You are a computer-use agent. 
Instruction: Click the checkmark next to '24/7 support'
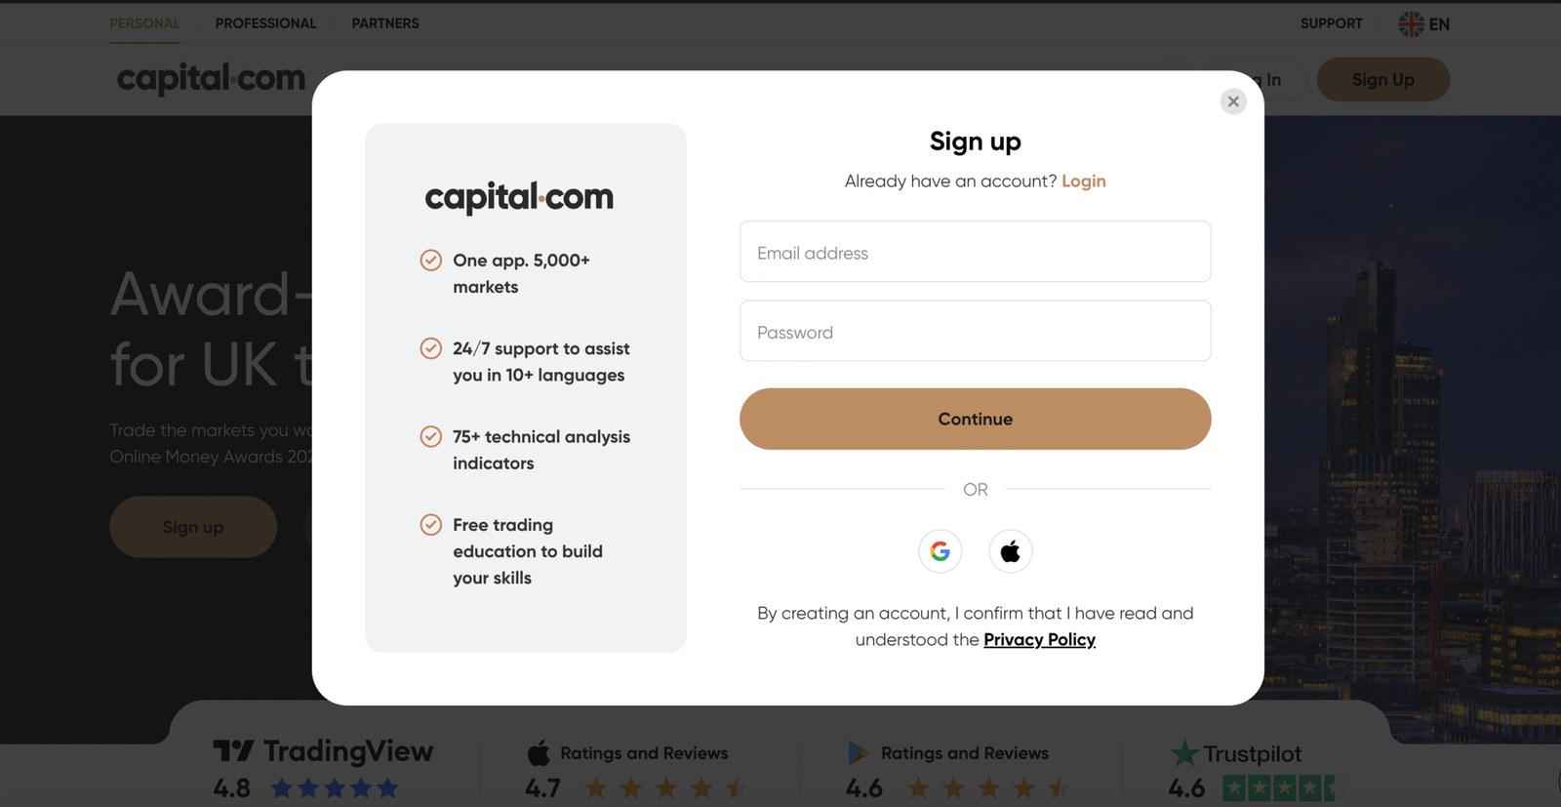tap(431, 347)
